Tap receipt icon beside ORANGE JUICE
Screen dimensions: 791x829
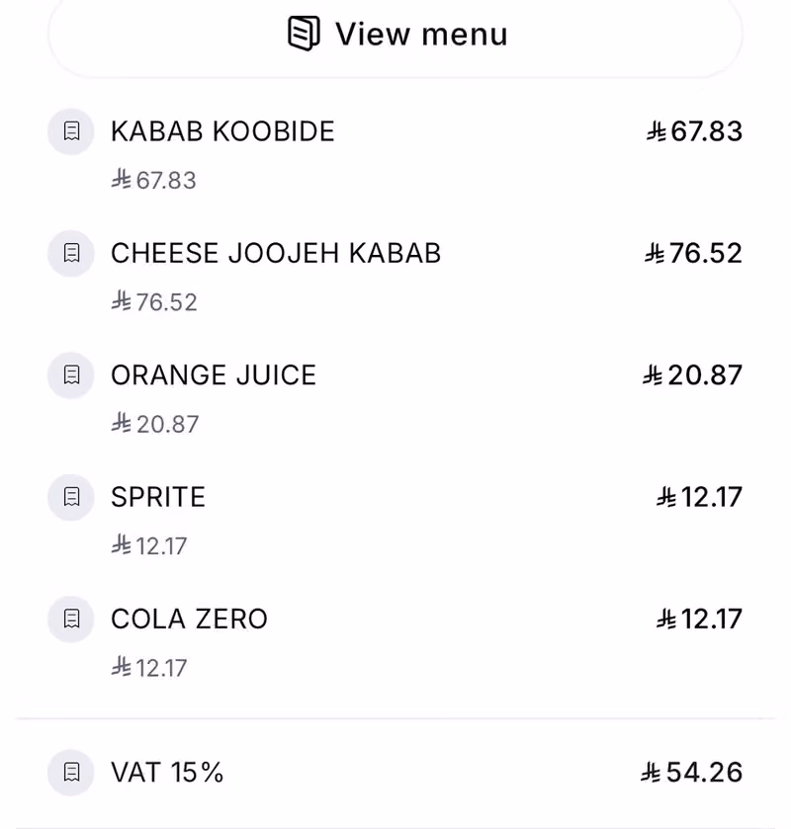[x=71, y=375]
